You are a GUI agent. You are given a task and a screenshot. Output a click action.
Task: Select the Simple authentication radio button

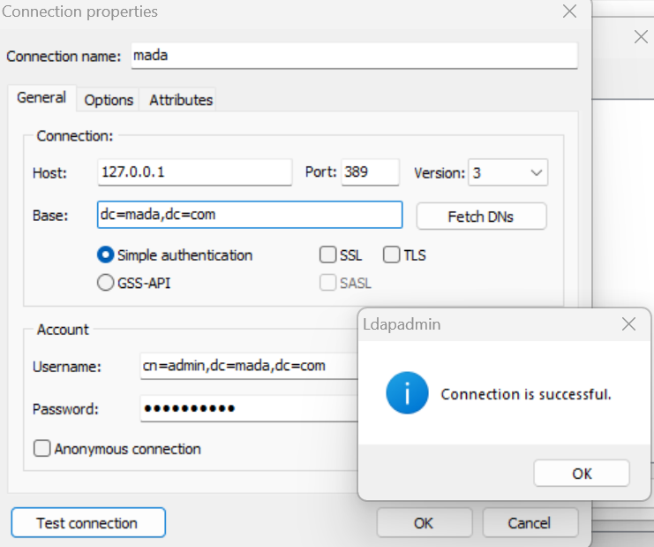coord(105,255)
